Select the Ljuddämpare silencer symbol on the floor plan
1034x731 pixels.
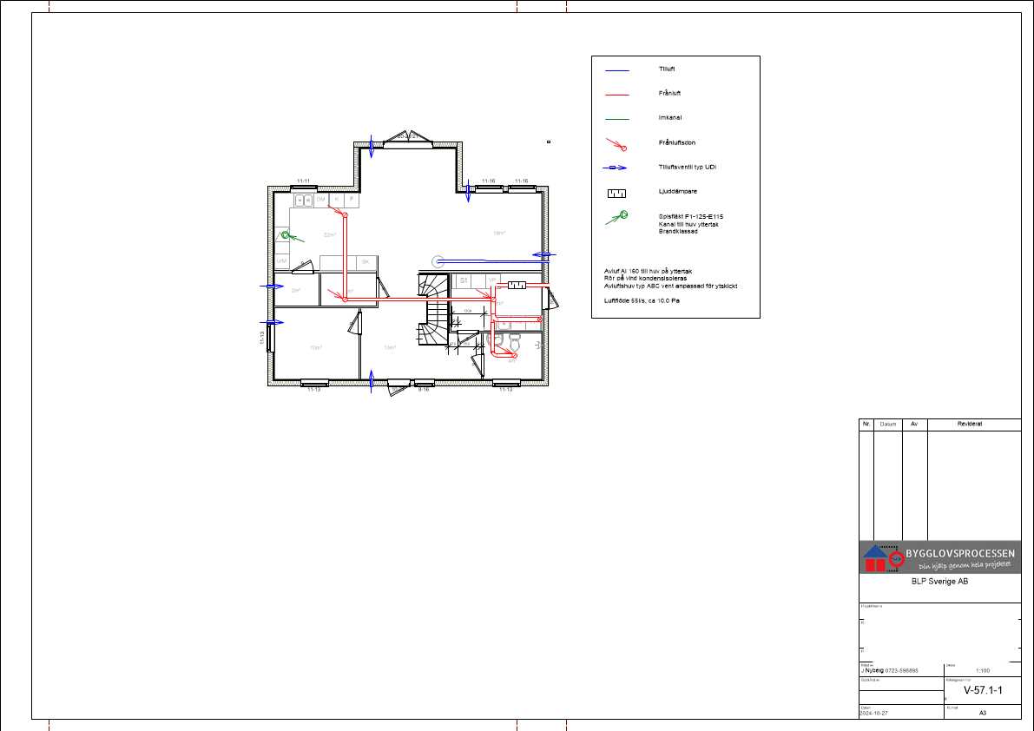[x=517, y=285]
